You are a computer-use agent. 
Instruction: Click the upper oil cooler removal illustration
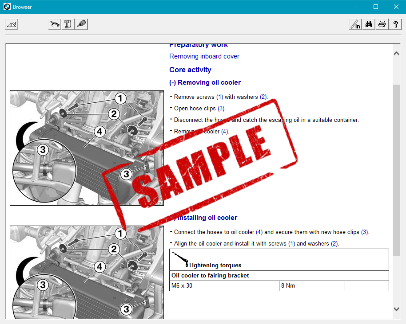[x=87, y=148]
